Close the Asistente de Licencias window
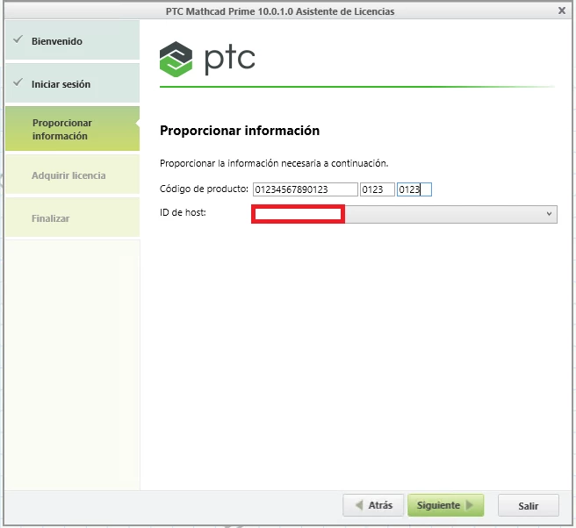The image size is (576, 528). click(562, 11)
